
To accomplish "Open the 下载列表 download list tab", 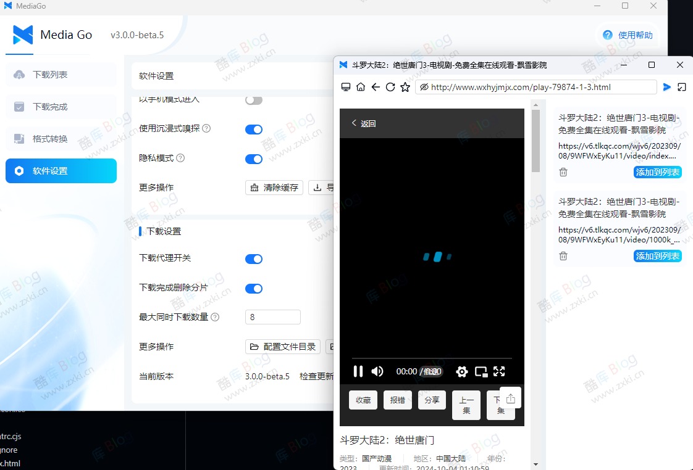I will coord(61,75).
